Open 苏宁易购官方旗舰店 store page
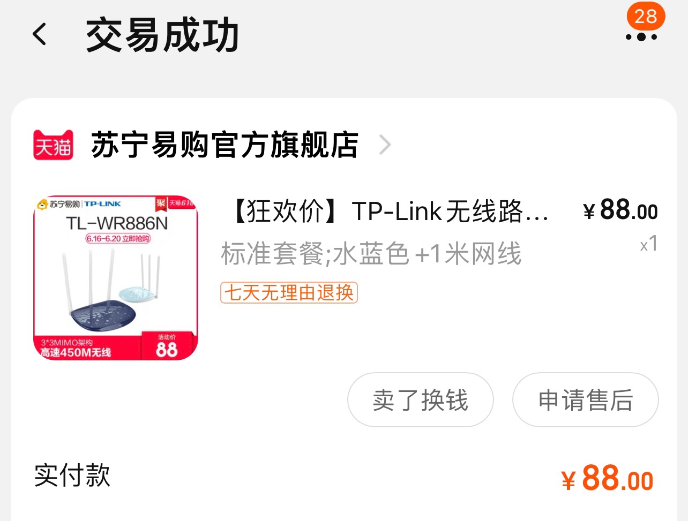The image size is (688, 521). 225,145
